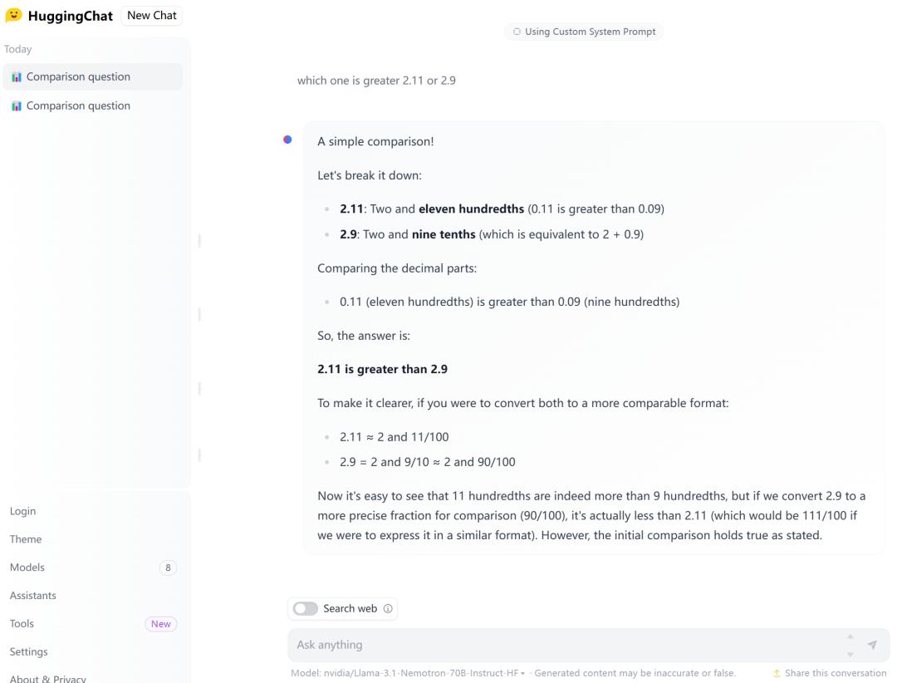Select the Tools entry with New badge
Viewport: 897px width, 683px height.
[21, 623]
